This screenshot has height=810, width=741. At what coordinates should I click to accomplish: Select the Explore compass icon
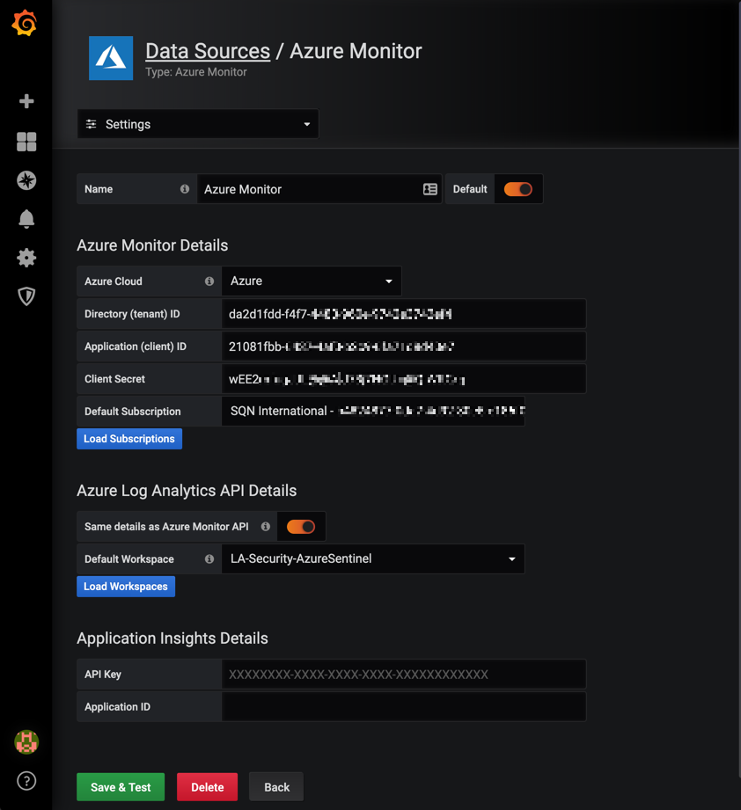[26, 180]
